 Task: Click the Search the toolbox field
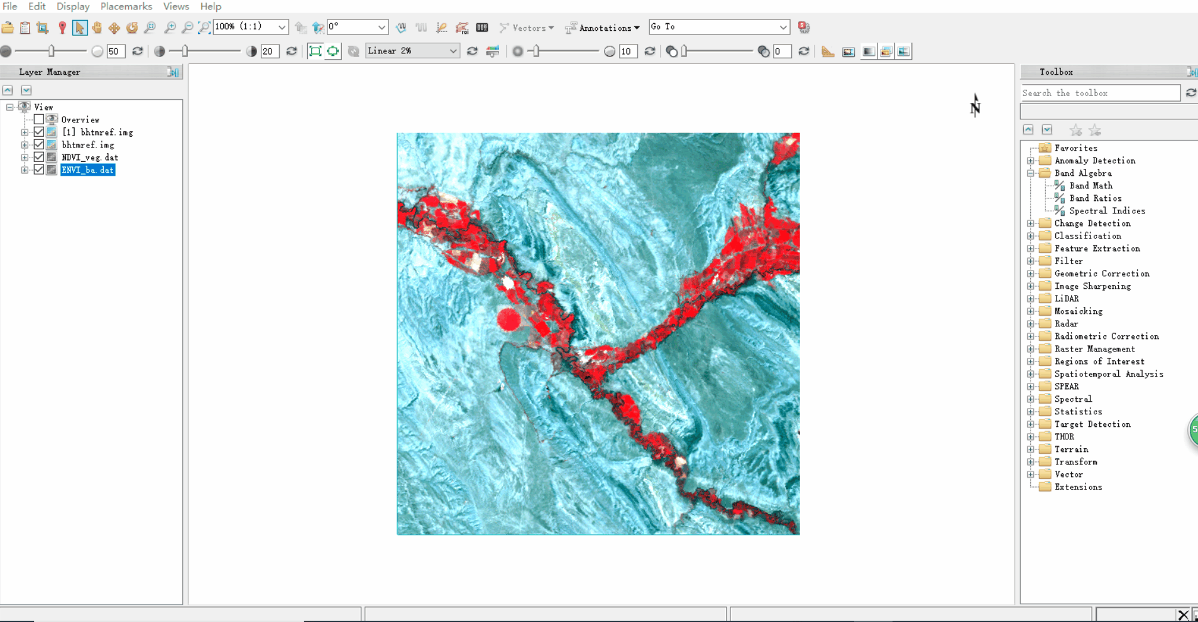1100,93
